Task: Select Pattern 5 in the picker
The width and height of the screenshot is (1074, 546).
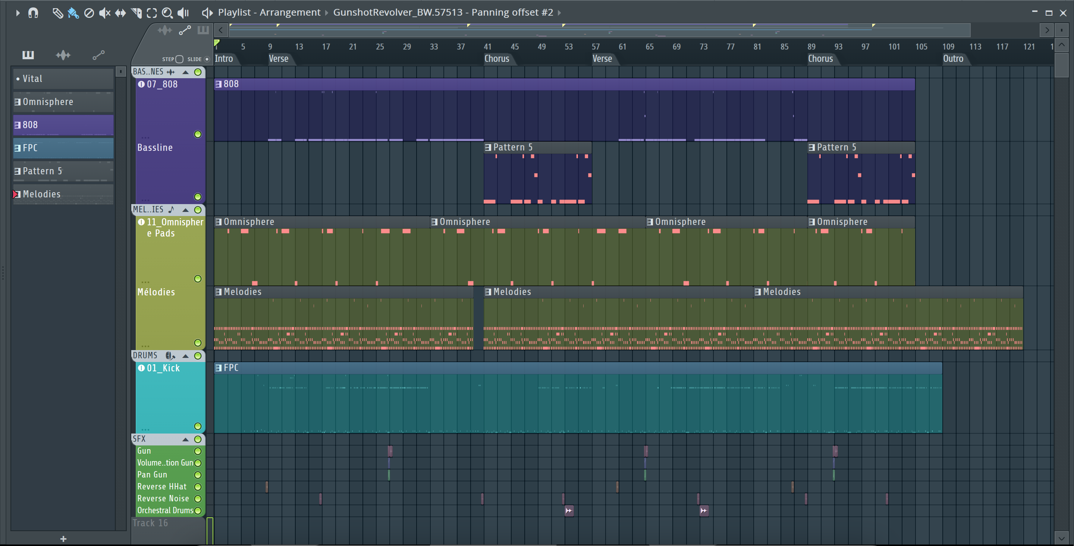Action: [x=63, y=171]
